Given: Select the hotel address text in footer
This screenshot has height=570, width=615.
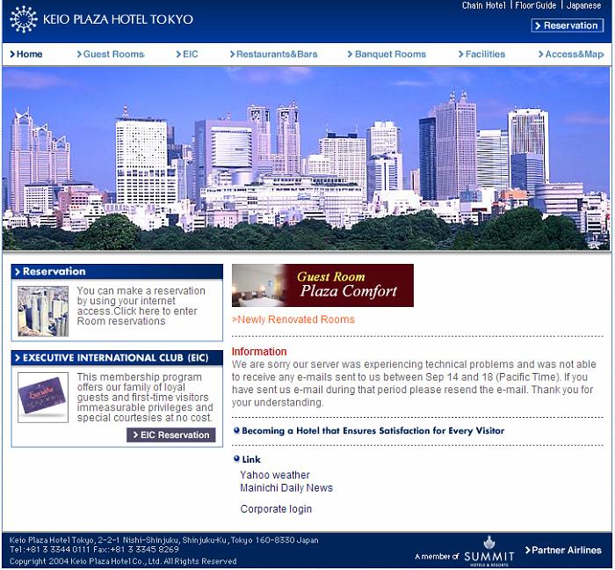Looking at the screenshot, I should [164, 541].
